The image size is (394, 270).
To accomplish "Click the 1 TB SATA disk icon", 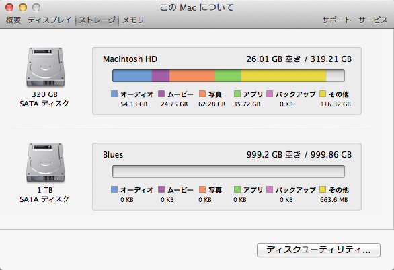I will point(45,163).
